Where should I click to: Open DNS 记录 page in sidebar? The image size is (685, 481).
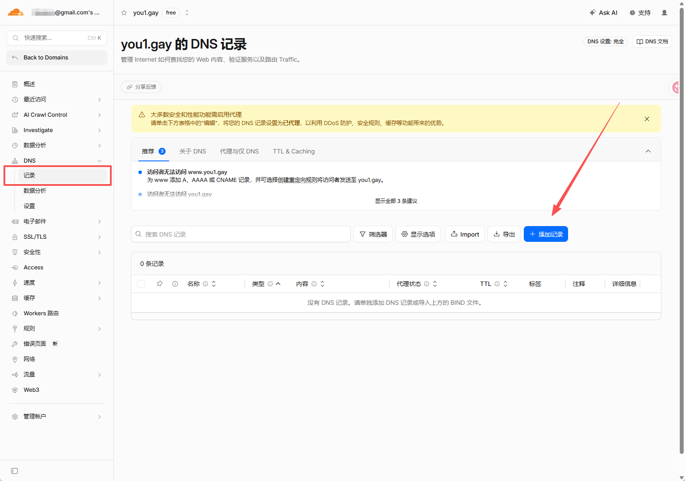point(63,175)
